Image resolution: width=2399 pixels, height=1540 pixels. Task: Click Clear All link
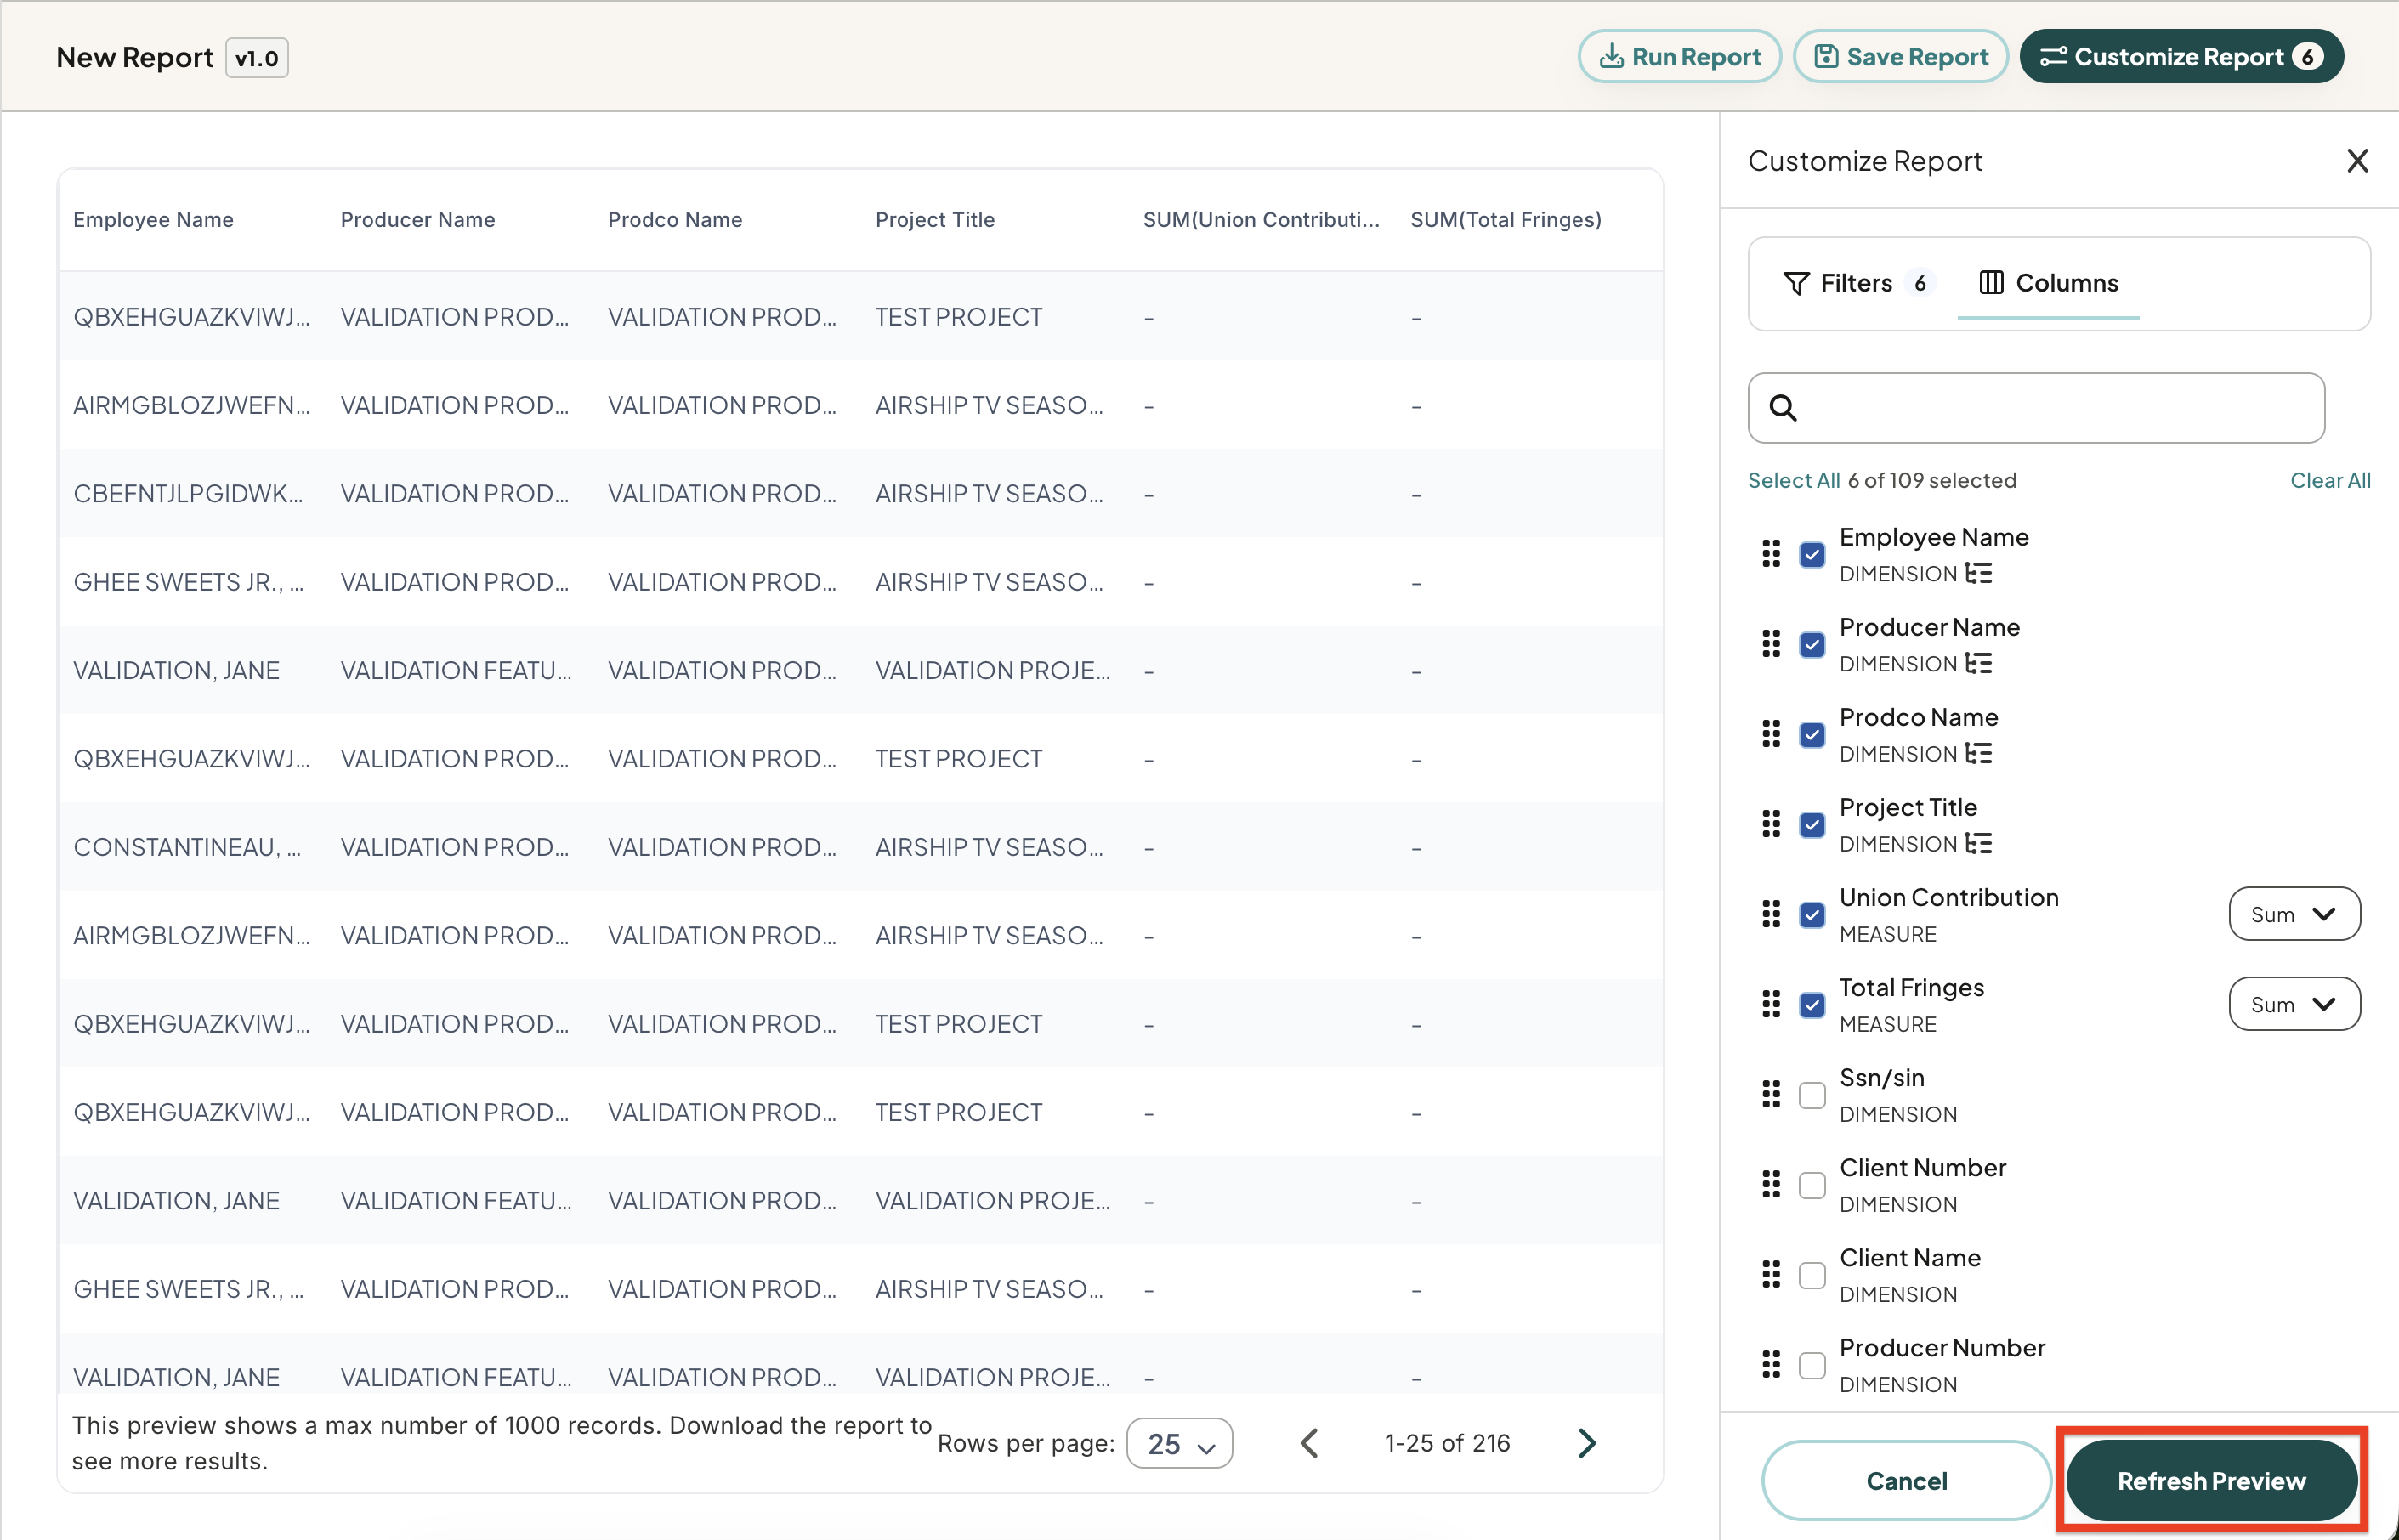[x=2330, y=480]
